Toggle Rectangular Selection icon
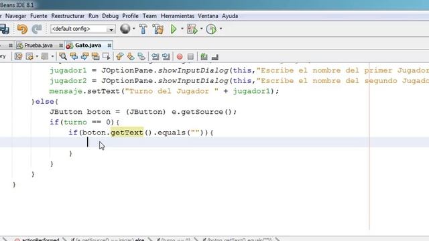Image resolution: width=429 pixels, height=241 pixels. pyautogui.click(x=106, y=56)
